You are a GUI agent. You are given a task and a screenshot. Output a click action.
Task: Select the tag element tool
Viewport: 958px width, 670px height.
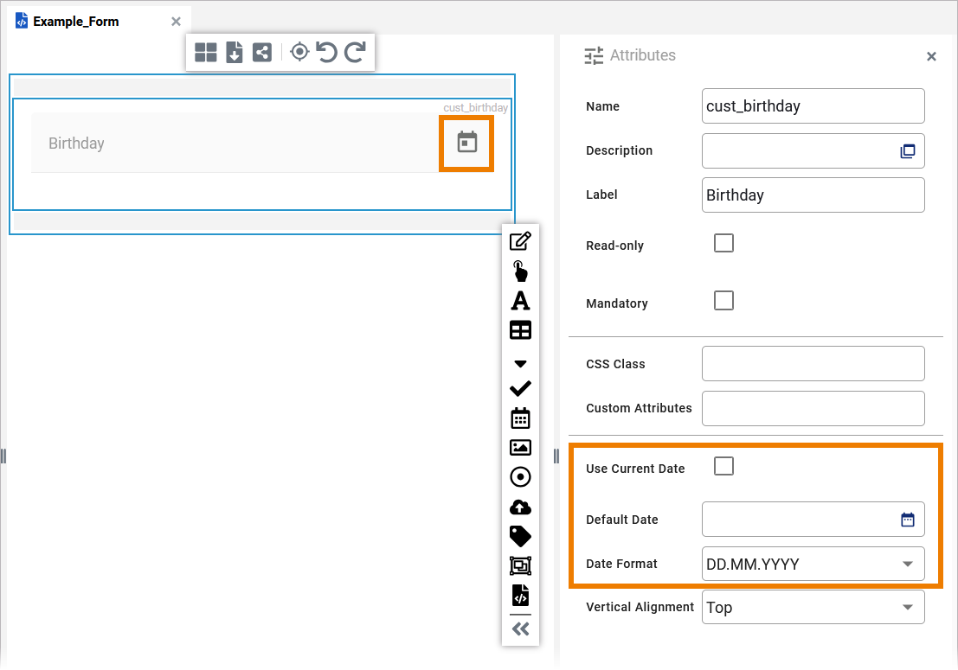point(521,536)
